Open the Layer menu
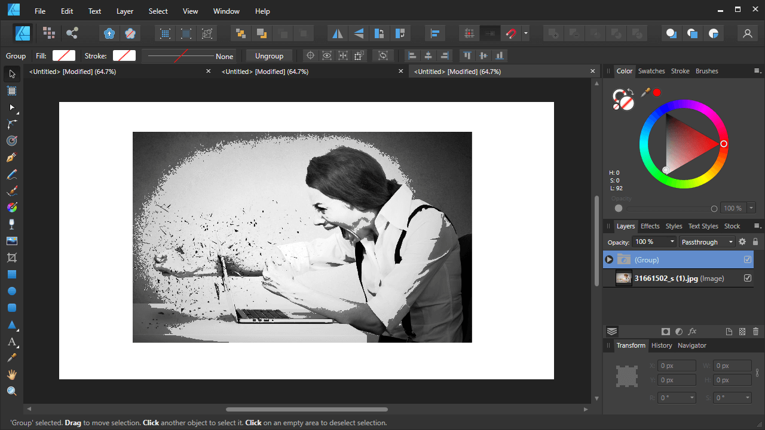 (125, 11)
